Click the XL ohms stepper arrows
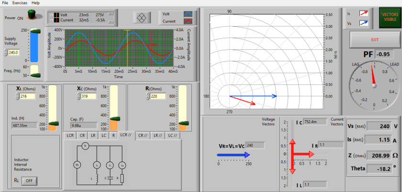 17,96
